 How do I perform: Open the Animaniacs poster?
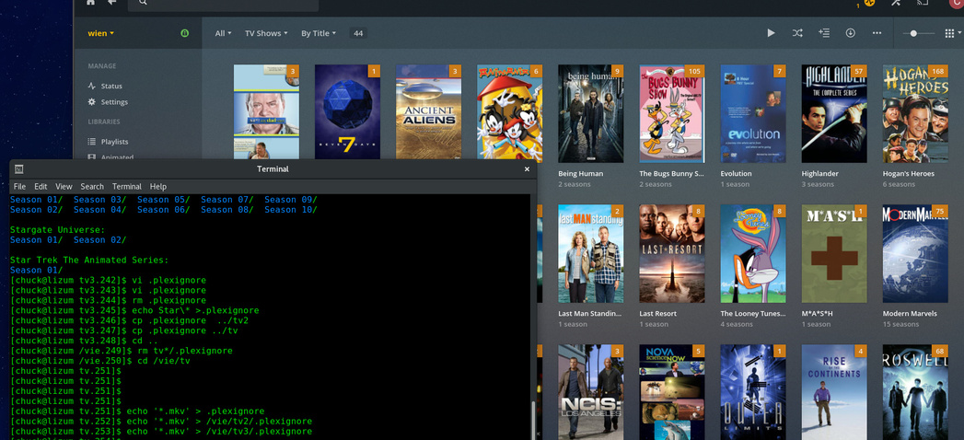[510, 112]
